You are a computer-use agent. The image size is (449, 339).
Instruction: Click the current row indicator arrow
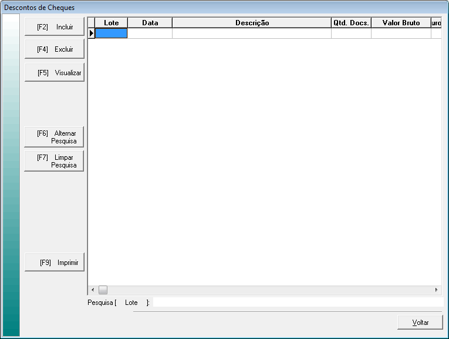92,33
